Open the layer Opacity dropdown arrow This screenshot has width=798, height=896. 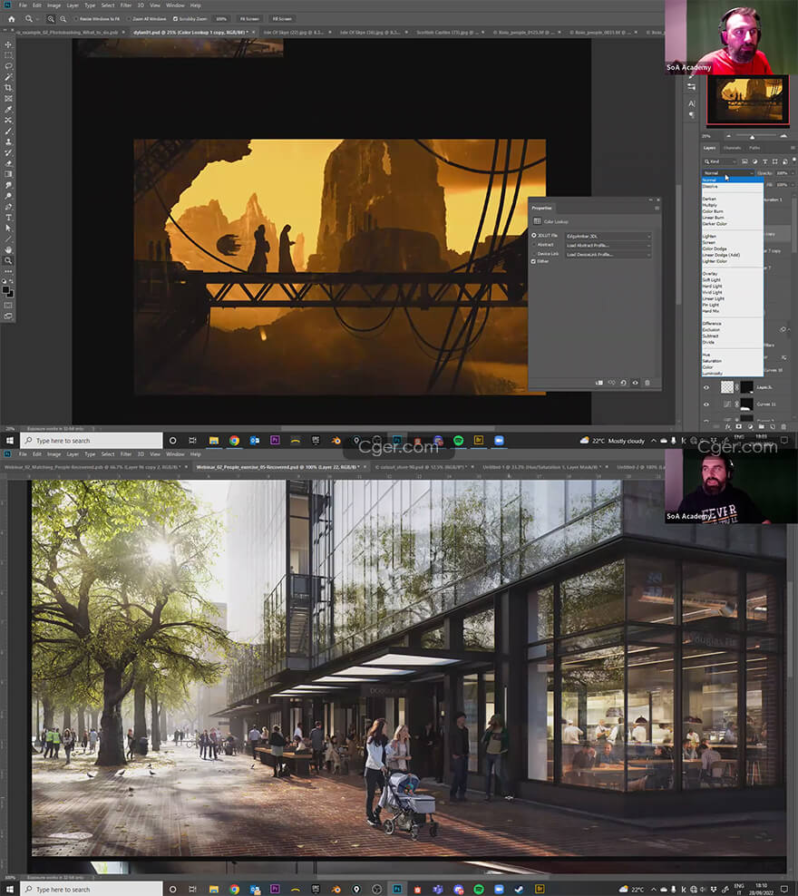click(x=792, y=173)
